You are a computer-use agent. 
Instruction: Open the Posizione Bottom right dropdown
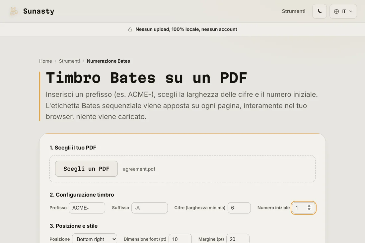point(95,239)
